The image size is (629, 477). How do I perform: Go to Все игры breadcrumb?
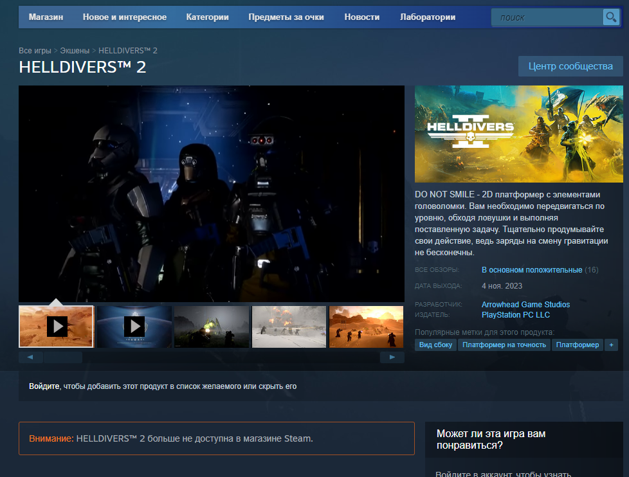tap(35, 51)
